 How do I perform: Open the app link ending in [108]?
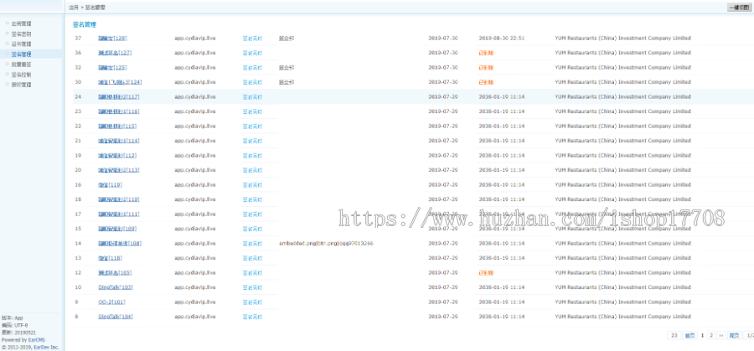tap(120, 243)
